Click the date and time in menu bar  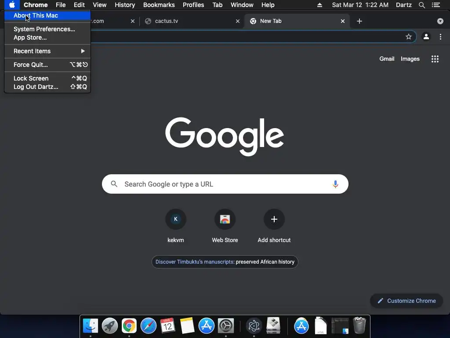point(360,5)
